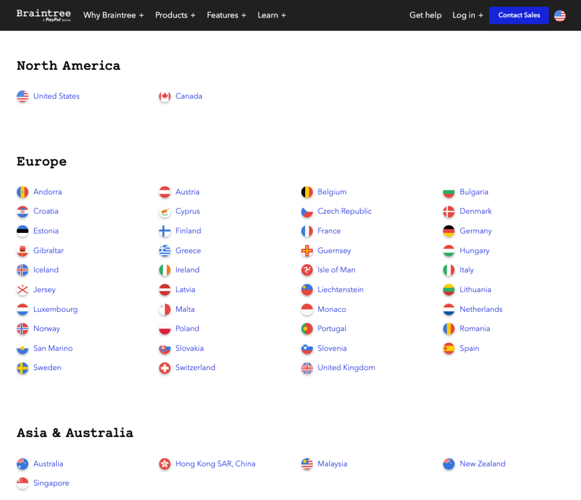Select the Andorra flag icon
This screenshot has height=500, width=581.
point(23,192)
